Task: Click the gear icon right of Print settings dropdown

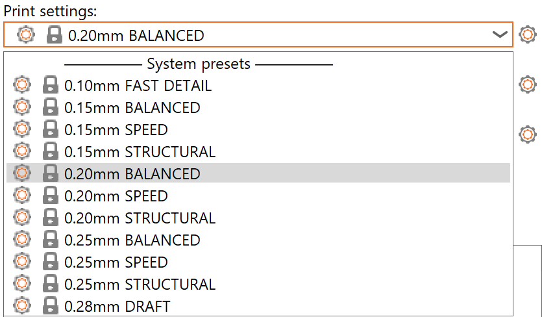Action: tap(528, 34)
